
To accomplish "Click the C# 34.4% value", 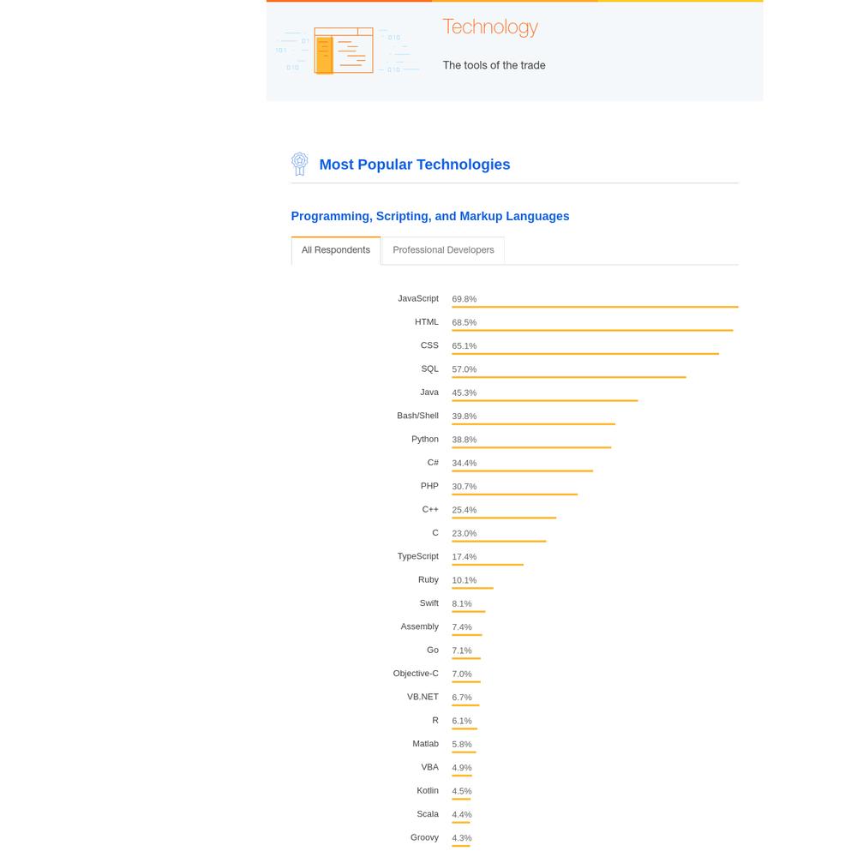I will [464, 463].
